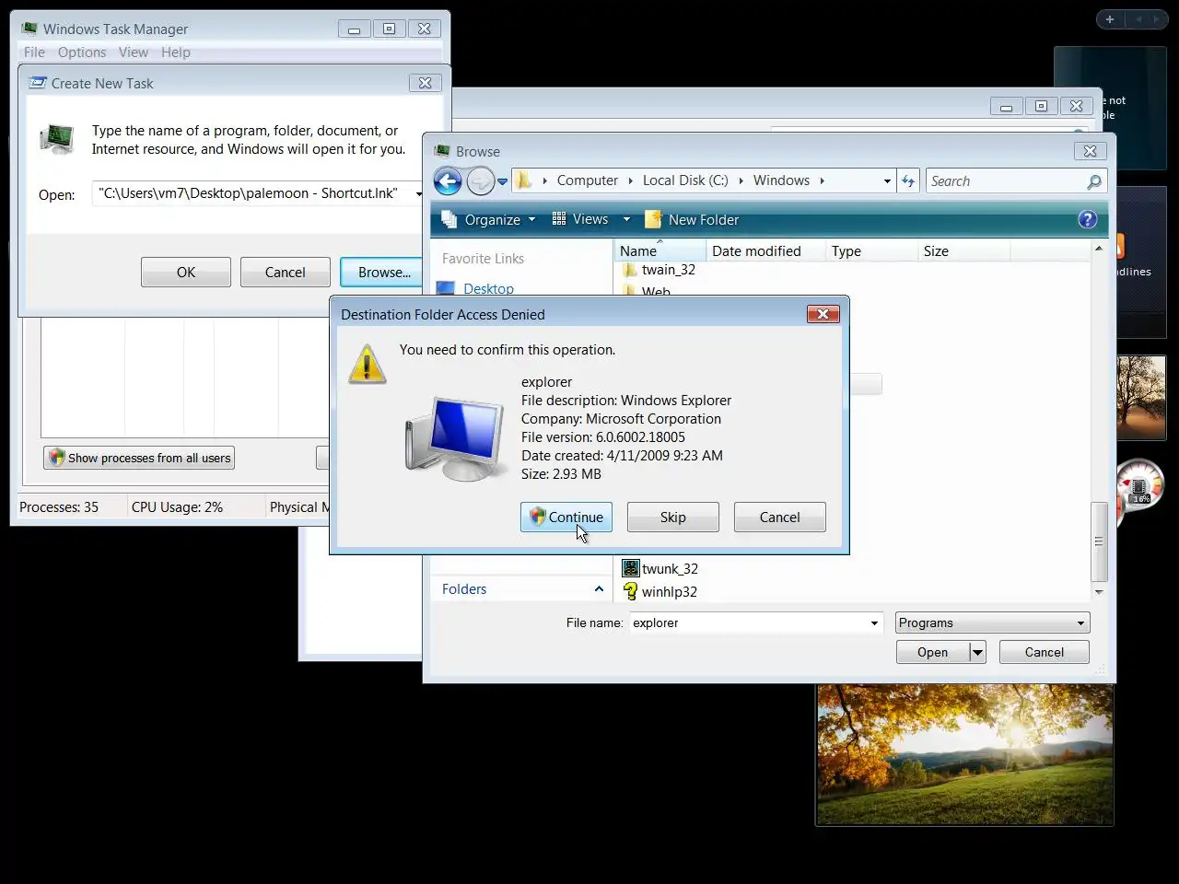Expand the Open button split arrow
The height and width of the screenshot is (884, 1179).
pyautogui.click(x=977, y=652)
